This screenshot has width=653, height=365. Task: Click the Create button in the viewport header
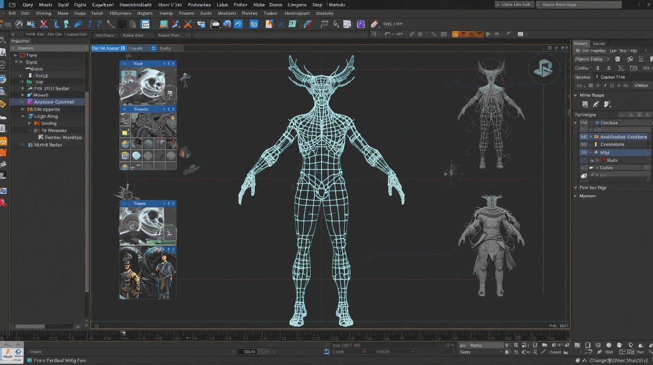(x=136, y=48)
